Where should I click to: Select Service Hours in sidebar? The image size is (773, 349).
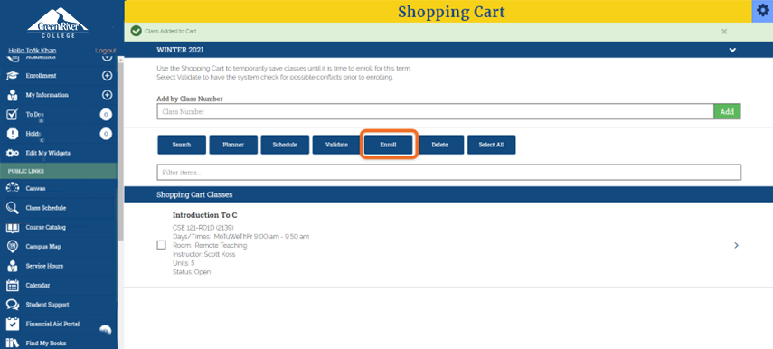coord(44,266)
